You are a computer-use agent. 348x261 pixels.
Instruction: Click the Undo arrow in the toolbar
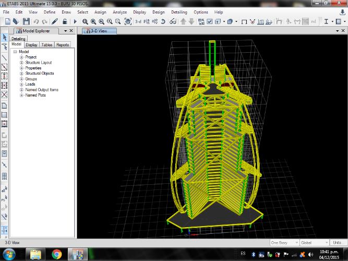36,21
